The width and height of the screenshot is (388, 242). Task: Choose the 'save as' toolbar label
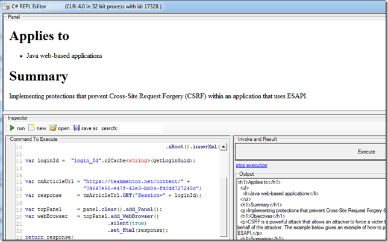[x=89, y=128]
